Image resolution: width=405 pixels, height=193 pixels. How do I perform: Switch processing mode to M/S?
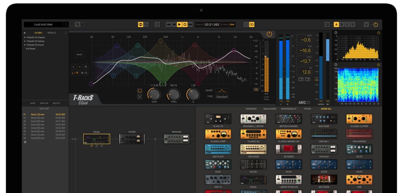(84, 73)
